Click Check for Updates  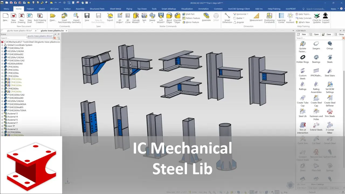tap(317, 18)
